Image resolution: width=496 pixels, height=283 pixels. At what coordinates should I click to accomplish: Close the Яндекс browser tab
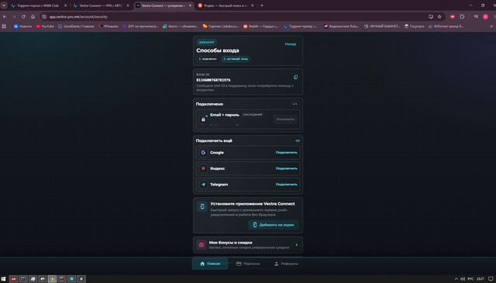pos(252,5)
